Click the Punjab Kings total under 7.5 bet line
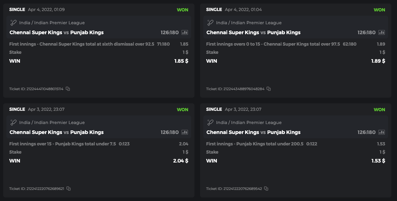The height and width of the screenshot is (201, 397). (x=62, y=144)
